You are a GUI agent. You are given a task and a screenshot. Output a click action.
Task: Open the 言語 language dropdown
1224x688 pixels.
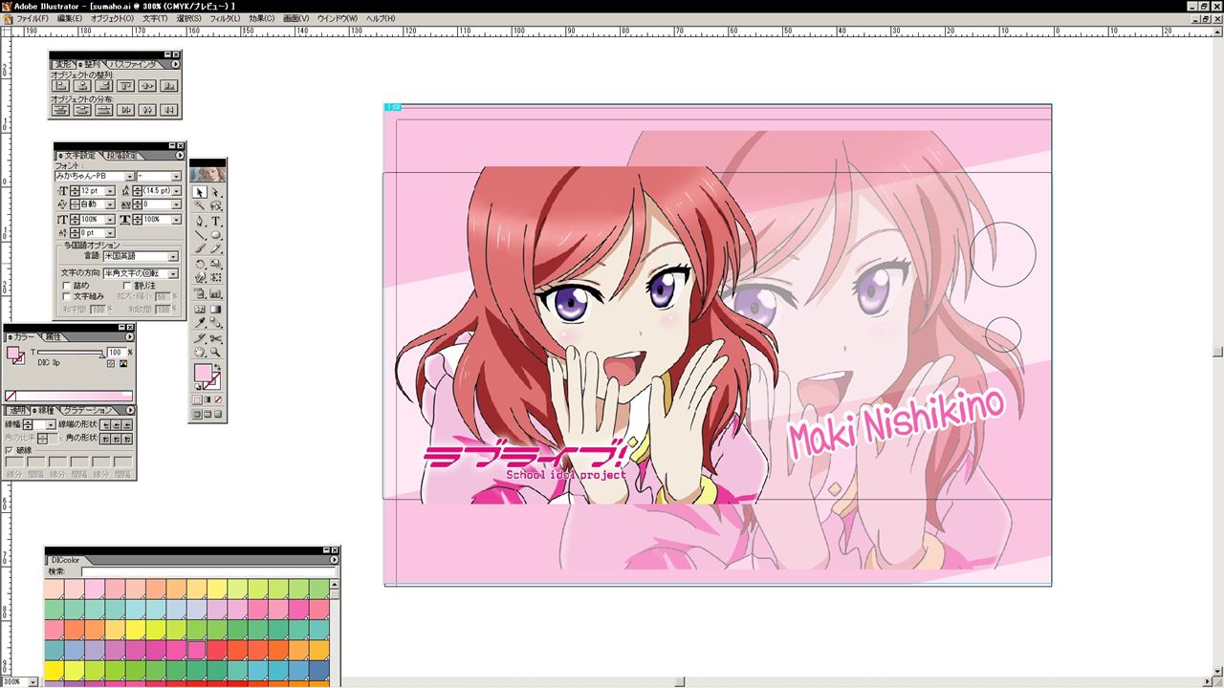click(x=173, y=256)
